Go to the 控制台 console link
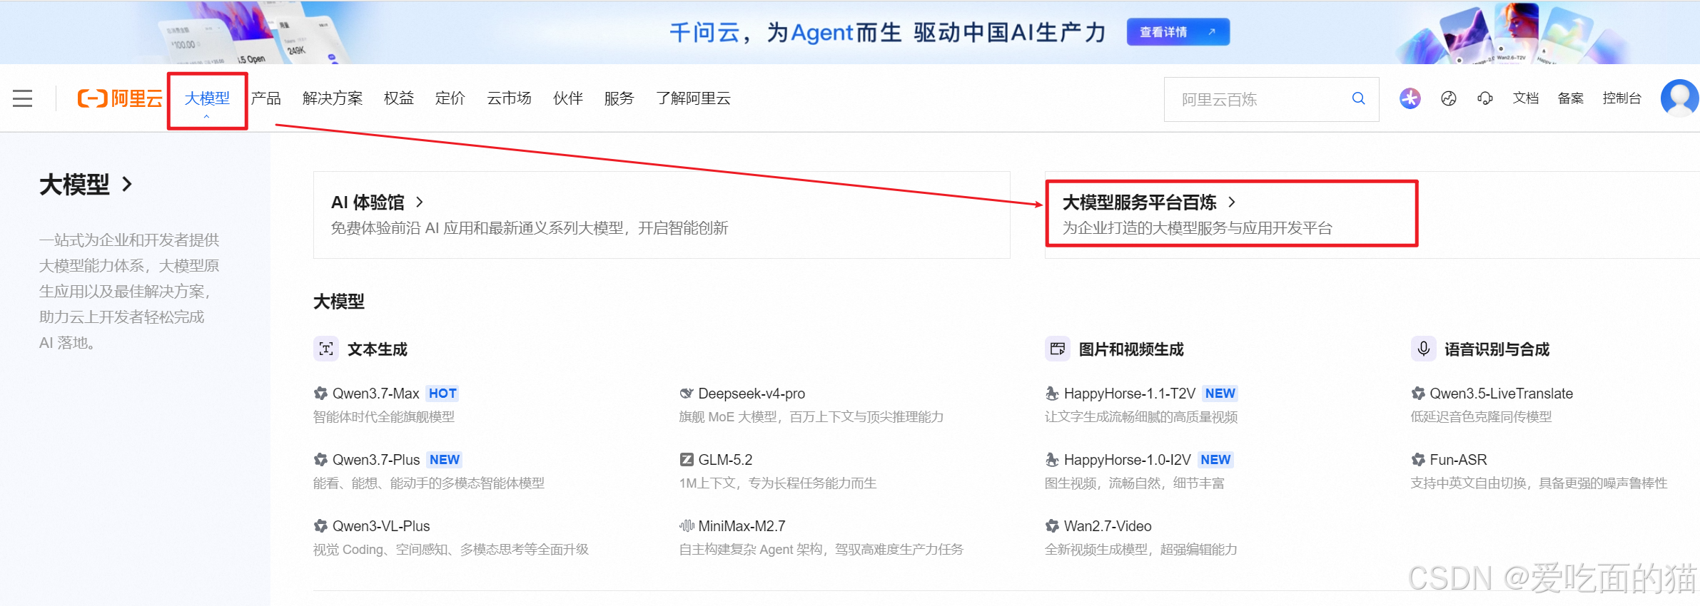 1622,98
